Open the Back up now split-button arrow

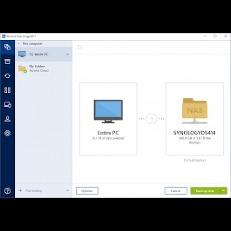click(224, 191)
